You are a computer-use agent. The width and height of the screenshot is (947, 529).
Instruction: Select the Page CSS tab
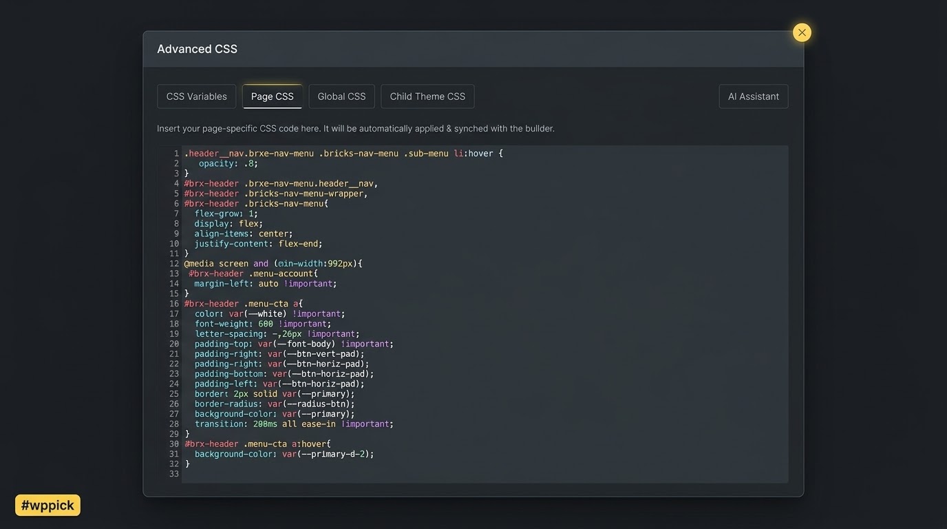272,96
